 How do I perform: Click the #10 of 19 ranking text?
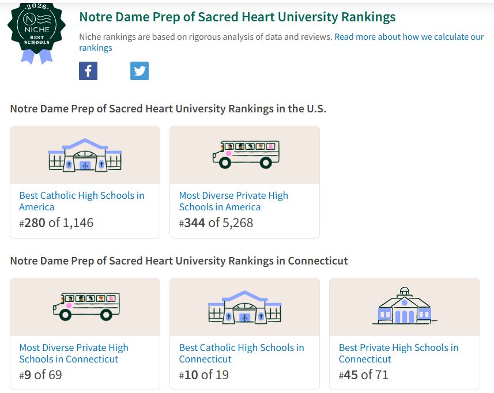(204, 375)
